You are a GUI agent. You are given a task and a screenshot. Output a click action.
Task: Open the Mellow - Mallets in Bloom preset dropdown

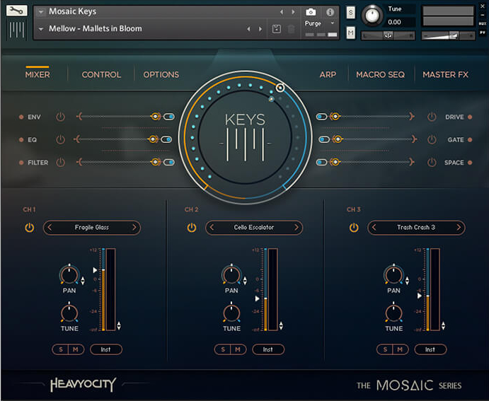41,29
